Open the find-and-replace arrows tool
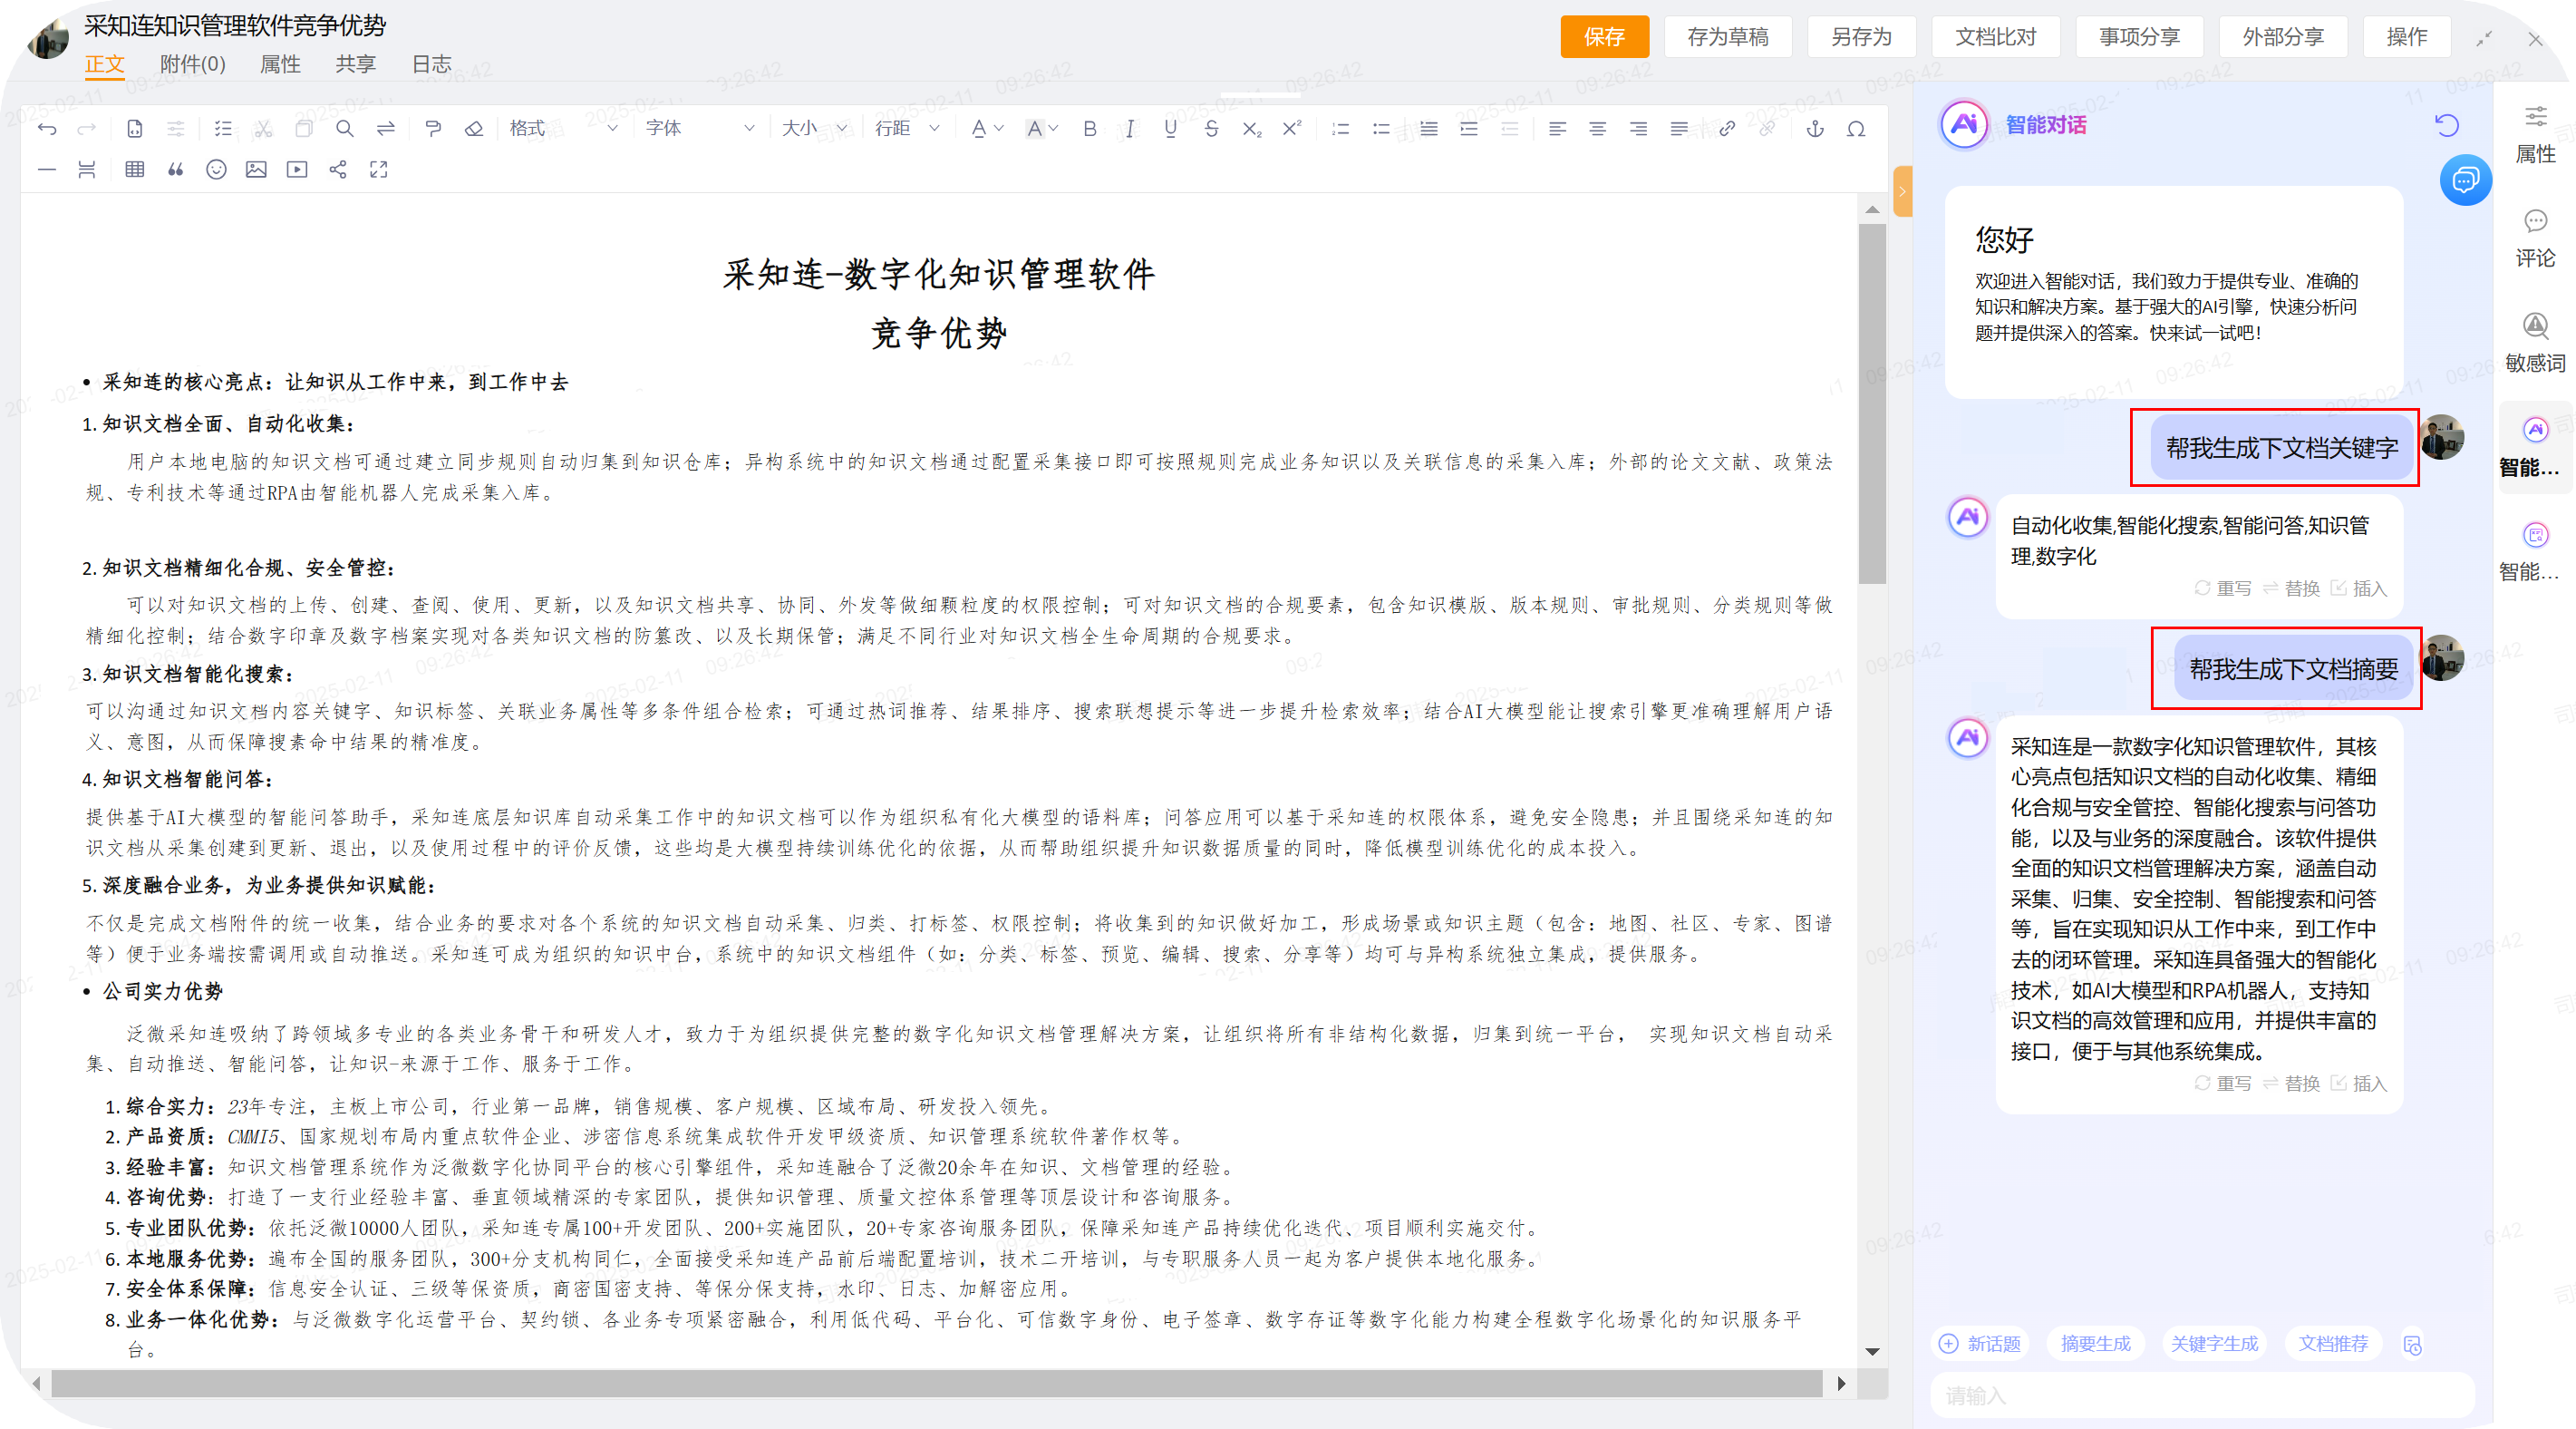This screenshot has width=2576, height=1429. (x=386, y=129)
